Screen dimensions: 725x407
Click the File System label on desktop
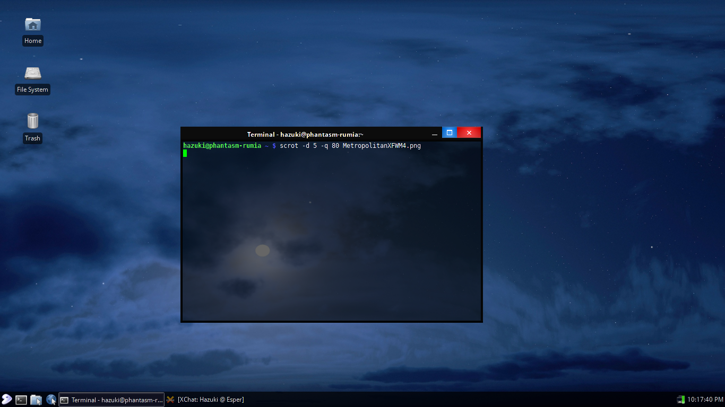33,90
